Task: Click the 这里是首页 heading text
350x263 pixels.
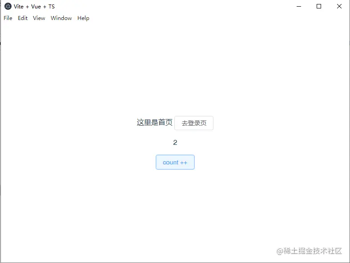Action: pyautogui.click(x=154, y=123)
